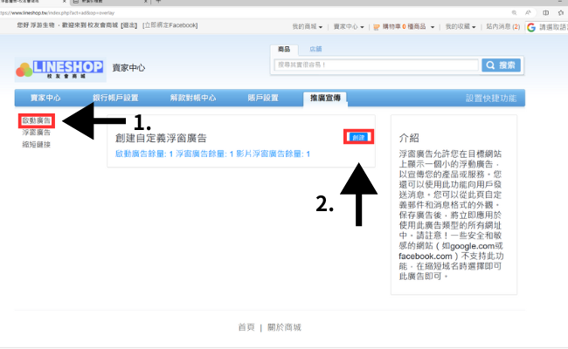568x349 pixels.
Task: Click the 首頁 footer link
Action: pos(246,327)
